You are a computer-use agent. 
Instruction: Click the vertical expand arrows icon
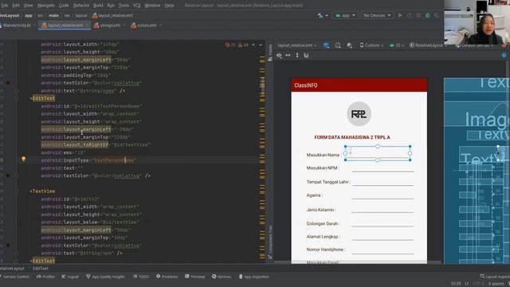coord(297,55)
